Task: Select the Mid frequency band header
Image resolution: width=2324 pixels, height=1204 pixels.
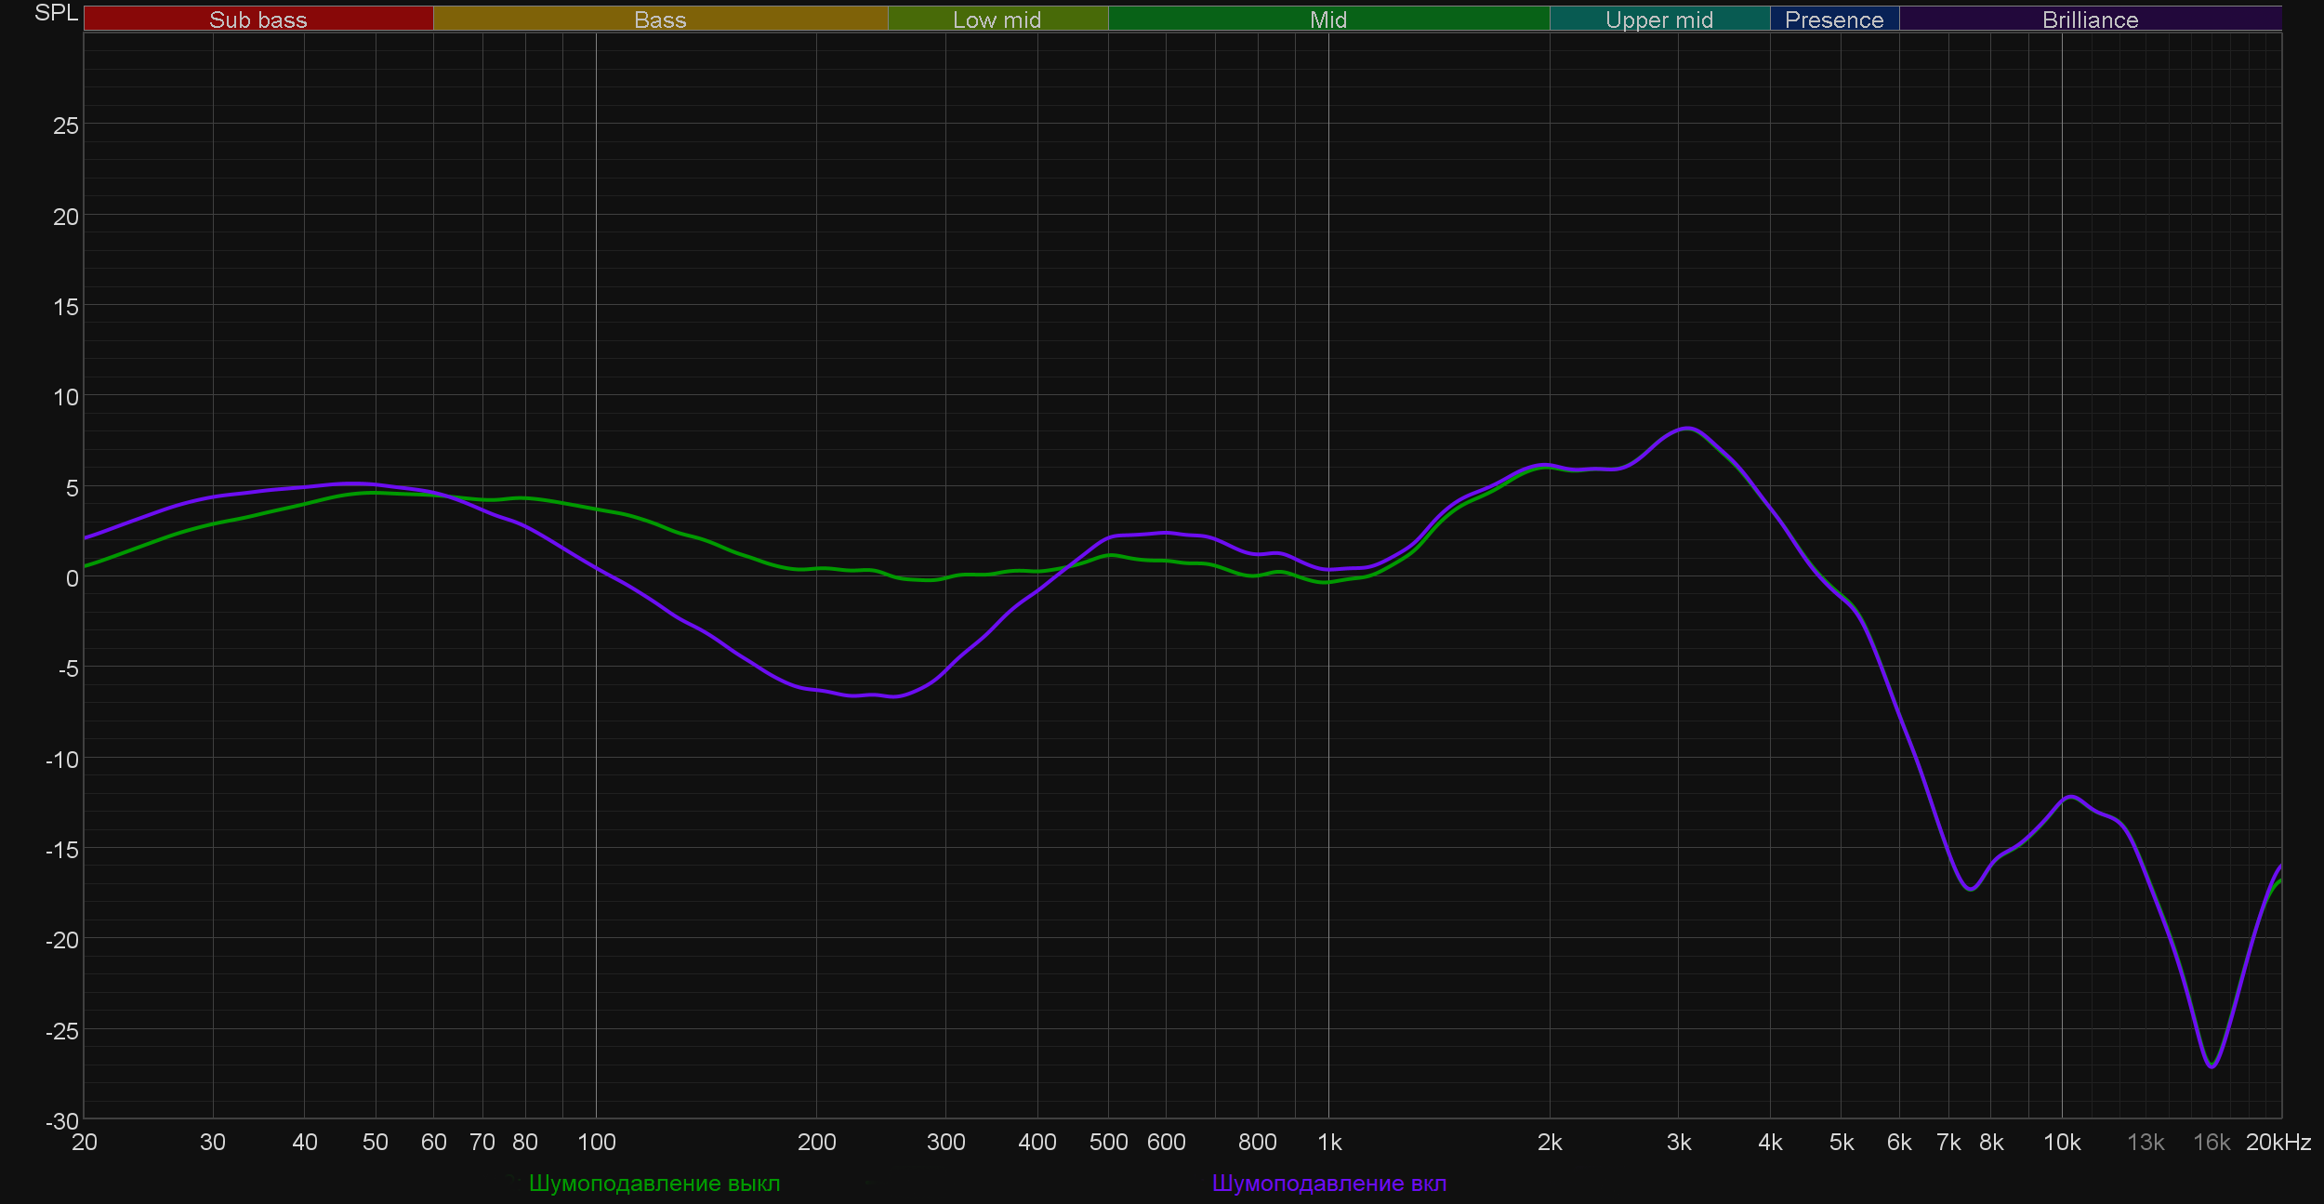Action: [x=1327, y=20]
